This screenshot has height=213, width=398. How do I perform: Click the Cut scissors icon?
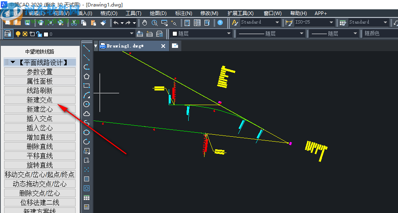(x=74, y=23)
